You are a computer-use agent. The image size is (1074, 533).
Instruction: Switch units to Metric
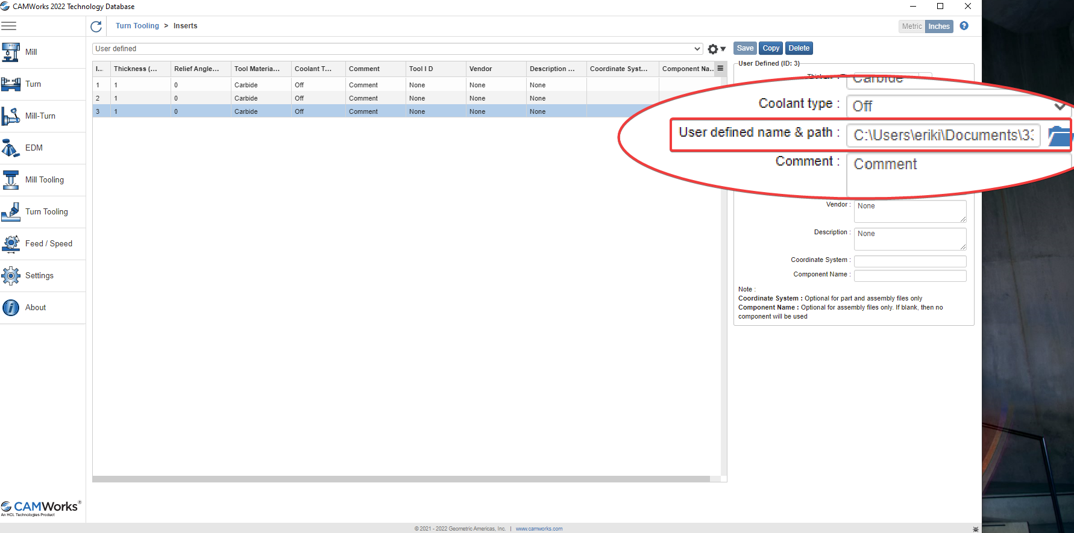click(911, 26)
